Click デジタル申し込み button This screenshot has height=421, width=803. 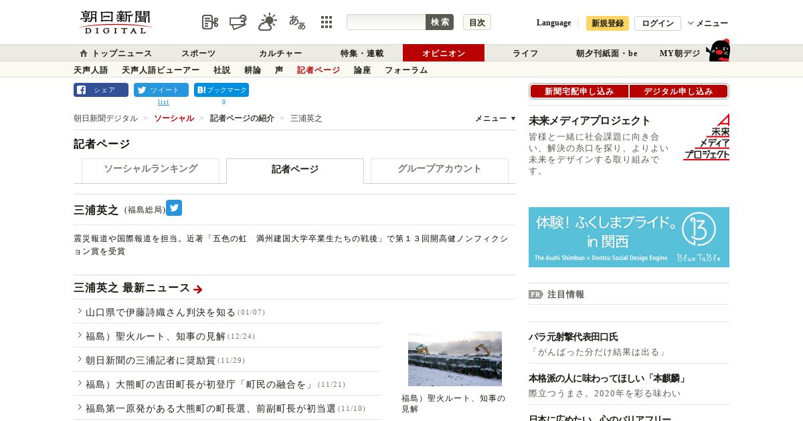[679, 92]
